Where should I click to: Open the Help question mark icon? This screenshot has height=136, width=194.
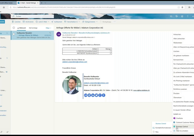tap(188, 16)
